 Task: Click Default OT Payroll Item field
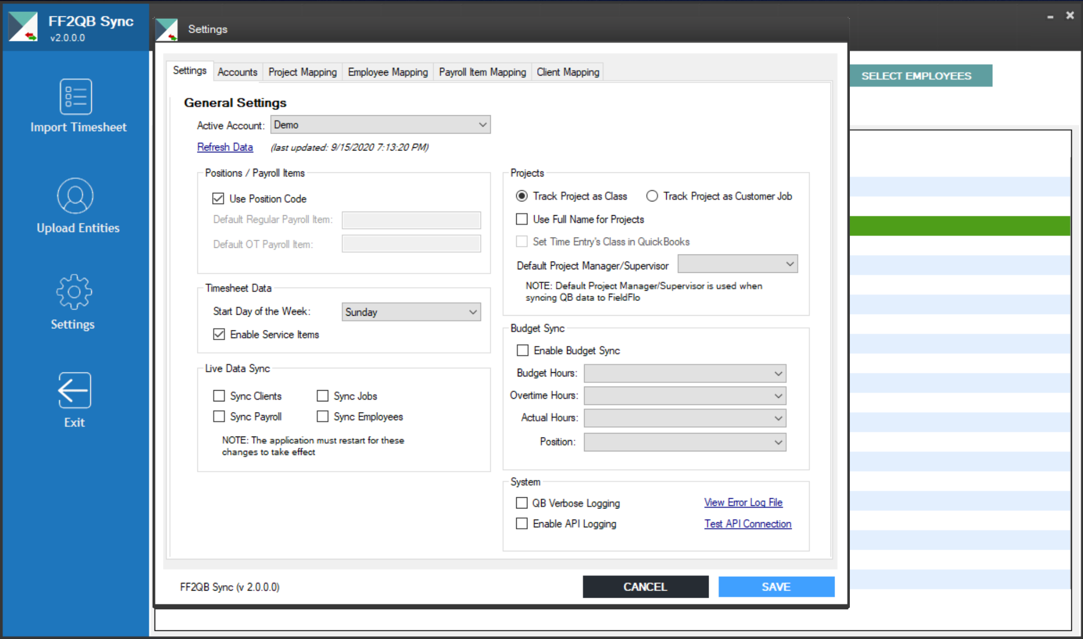click(x=411, y=244)
